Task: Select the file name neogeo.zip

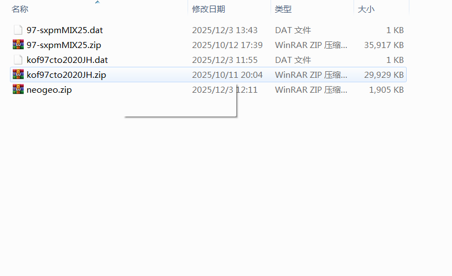Action: point(49,90)
